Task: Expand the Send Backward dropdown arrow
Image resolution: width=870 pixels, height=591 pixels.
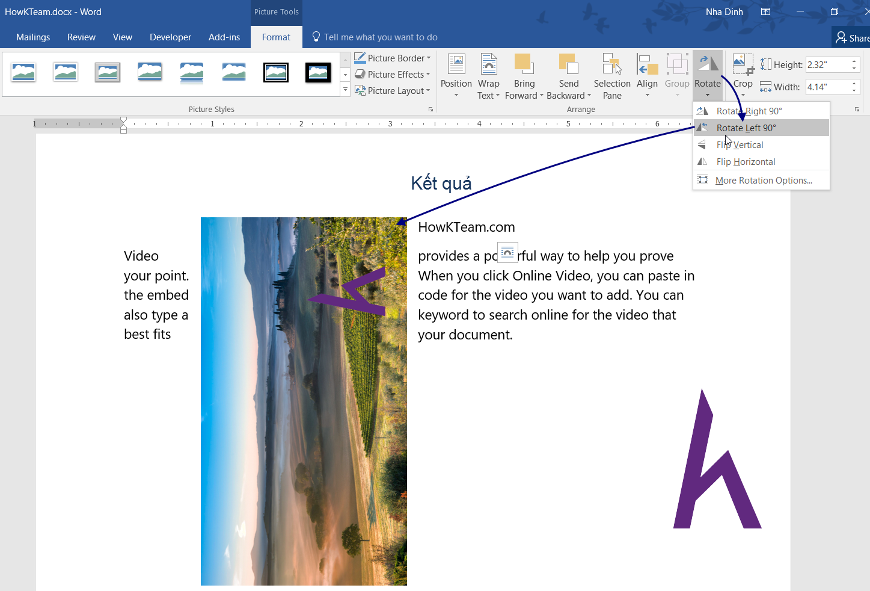Action: coord(589,95)
